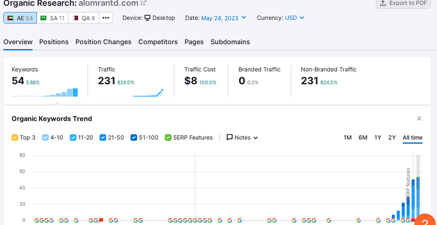The height and width of the screenshot is (225, 437).
Task: Switch to the SA 11 database
Action: point(52,18)
